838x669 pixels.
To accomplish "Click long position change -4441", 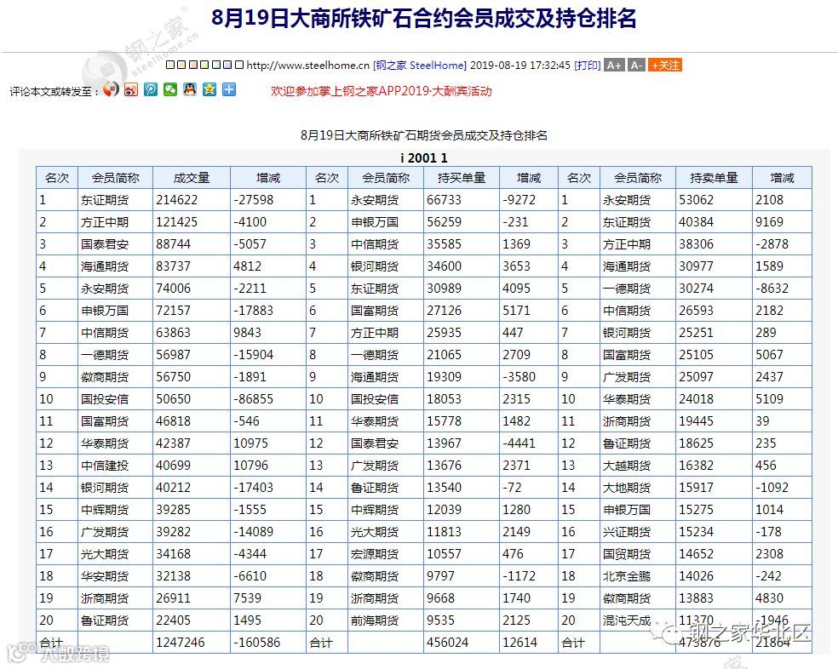I will [519, 443].
